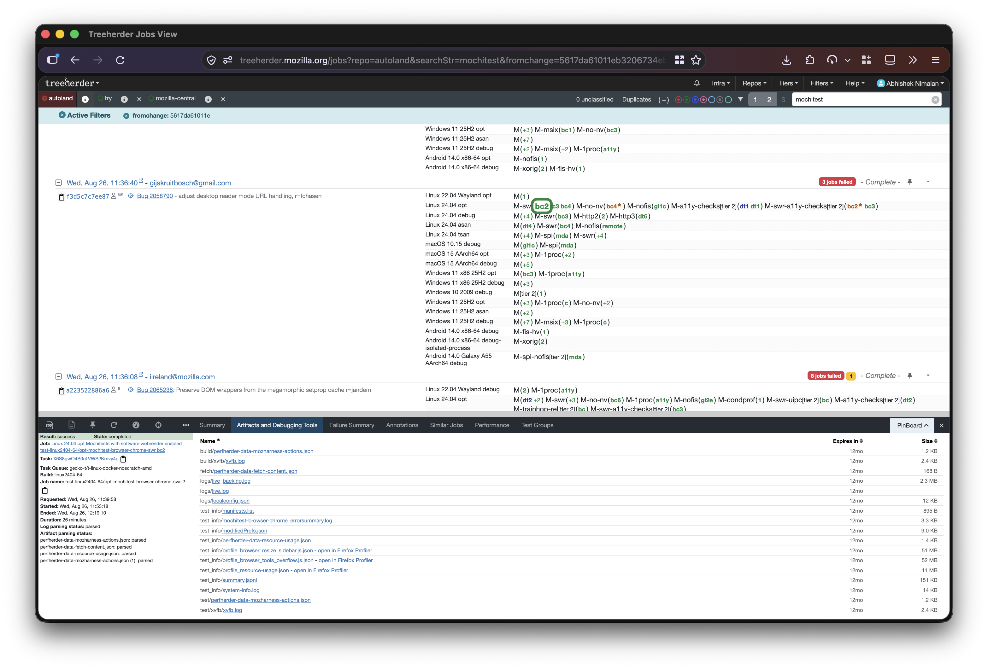
Task: Copy the job name test-linux2404-64 to clipboard
Action: click(45, 491)
